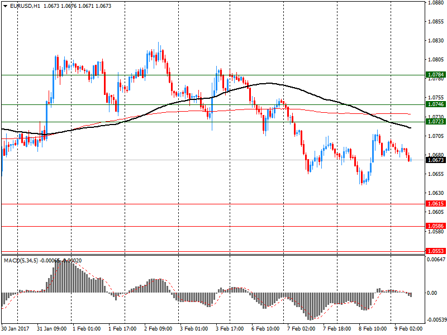
Task: Click the 1.0605 price scale label
Action: pyautogui.click(x=436, y=212)
